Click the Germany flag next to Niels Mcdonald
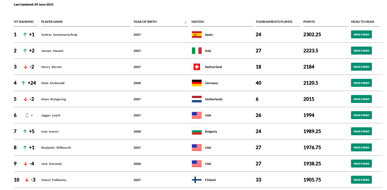Viewport: 387px width, 190px height. coord(197,83)
